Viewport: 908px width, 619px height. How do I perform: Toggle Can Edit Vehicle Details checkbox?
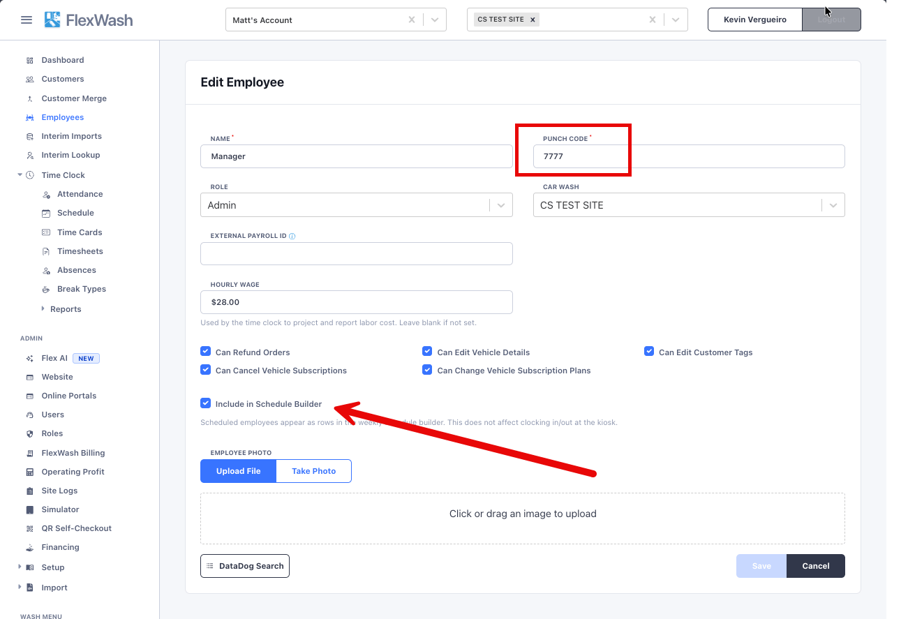[427, 352]
